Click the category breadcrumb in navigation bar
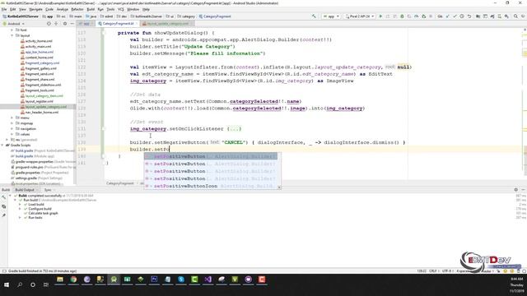 point(186,16)
